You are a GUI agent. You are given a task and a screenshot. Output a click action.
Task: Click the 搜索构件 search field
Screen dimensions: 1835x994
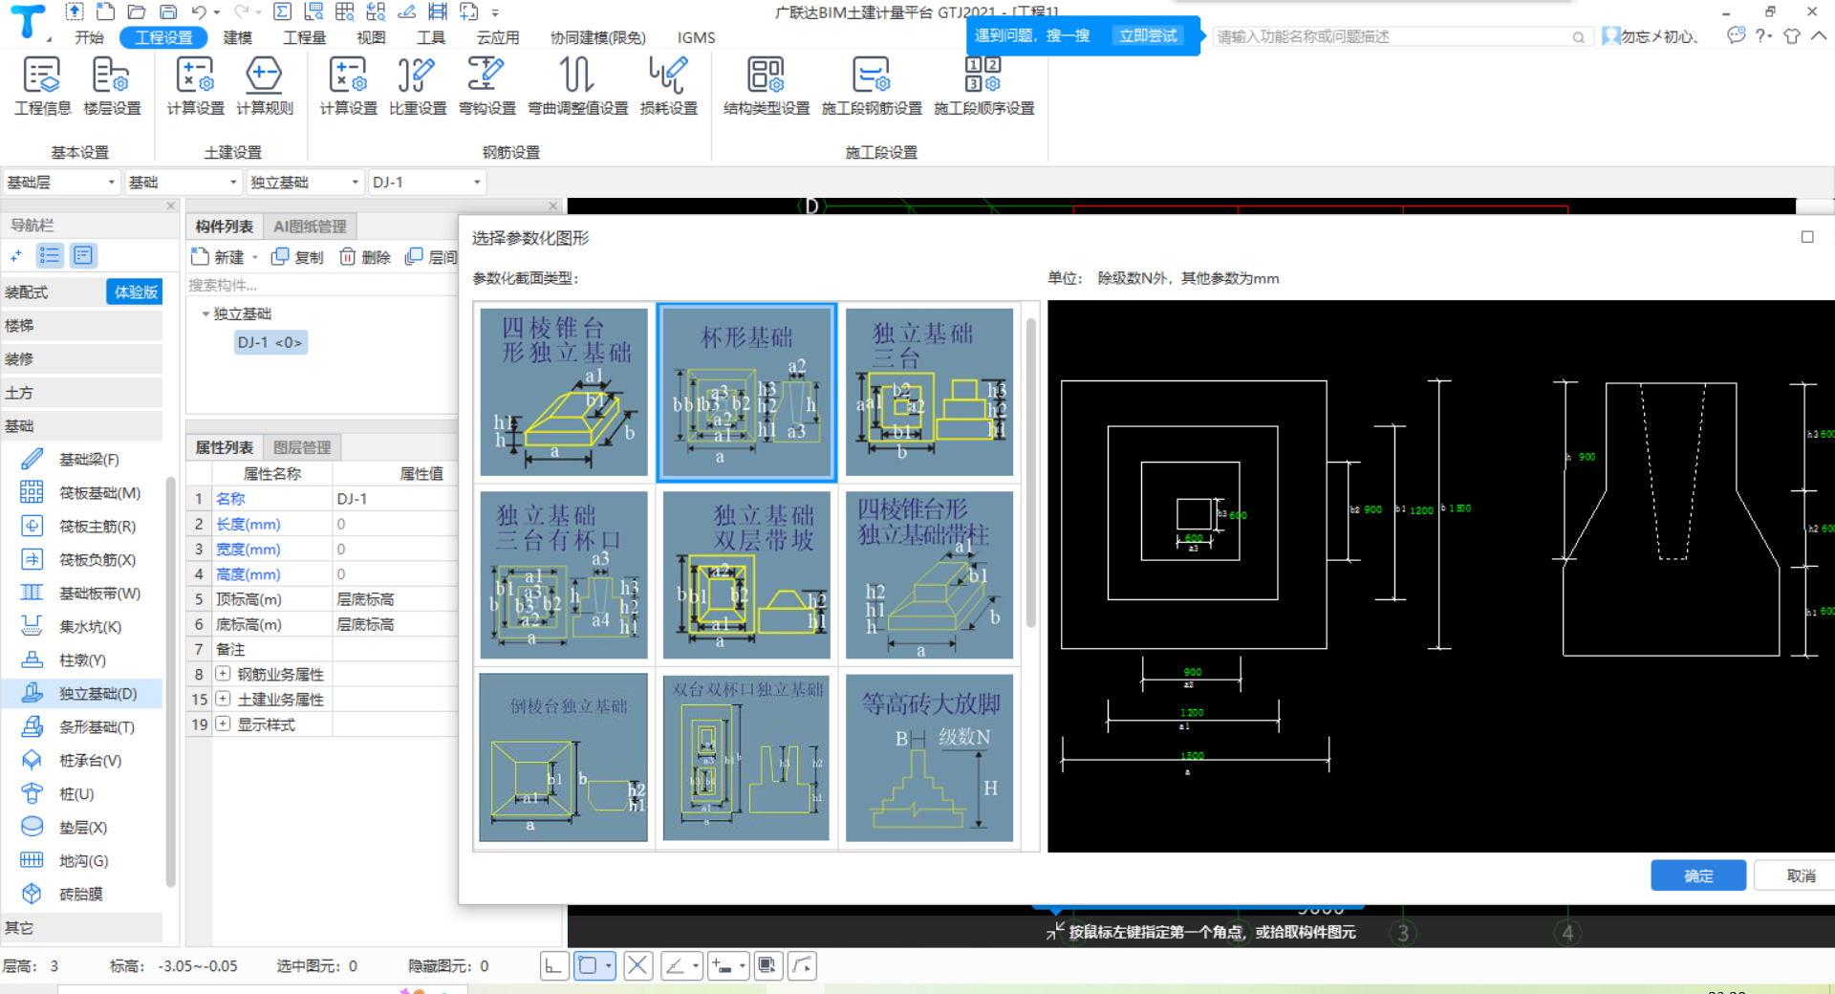[320, 285]
